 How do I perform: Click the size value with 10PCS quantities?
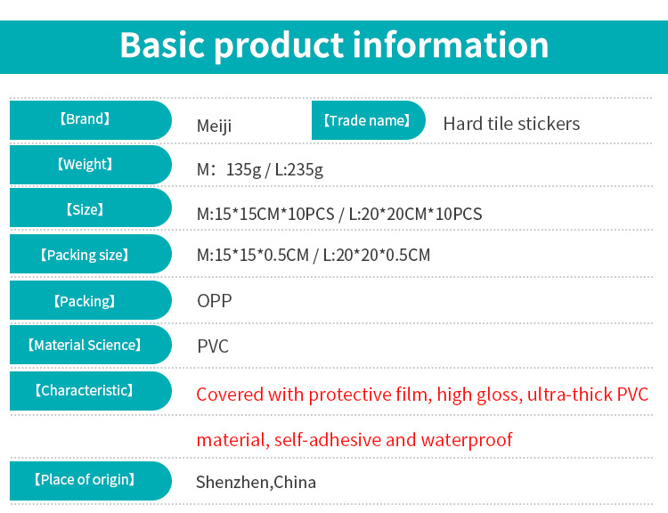click(x=339, y=214)
